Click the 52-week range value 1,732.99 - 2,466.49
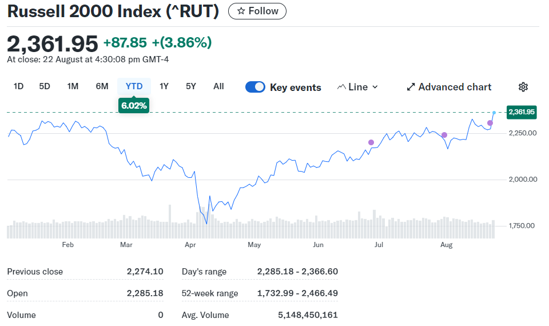This screenshot has width=549, height=326. tap(297, 293)
